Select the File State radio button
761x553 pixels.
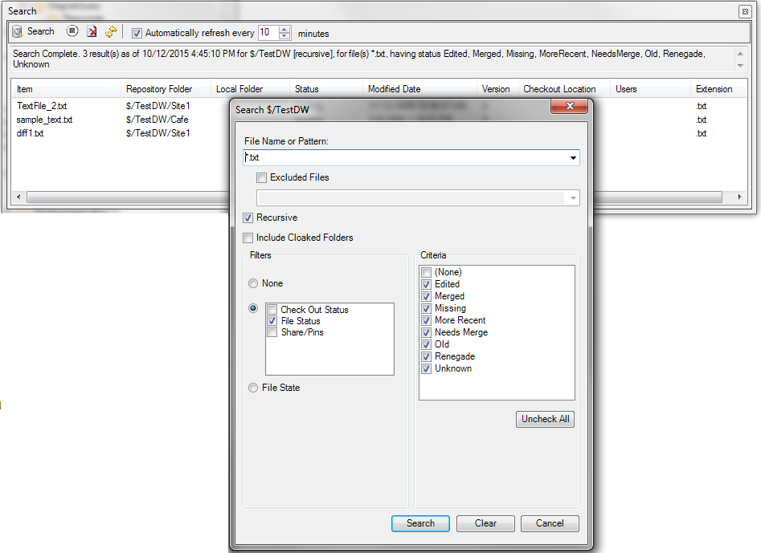click(253, 388)
